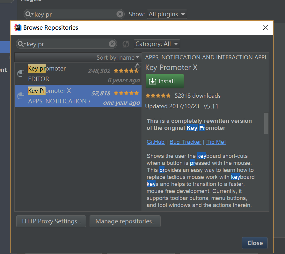This screenshot has height=254, width=285.
Task: Clear the Browse Repositories search field
Action: (x=112, y=44)
